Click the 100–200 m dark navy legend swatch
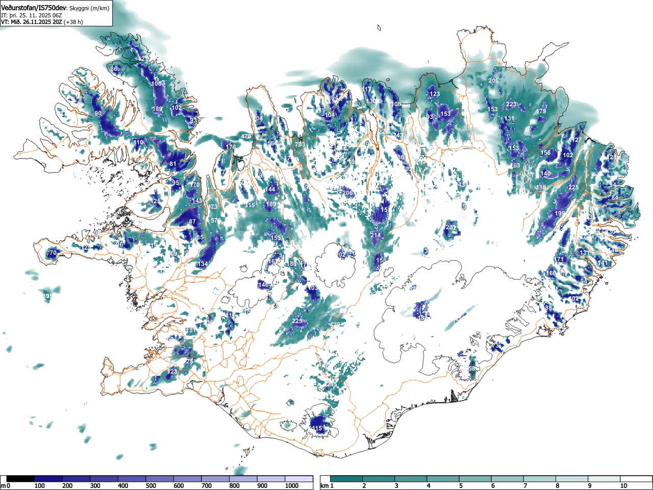653x490 pixels. coord(48,479)
